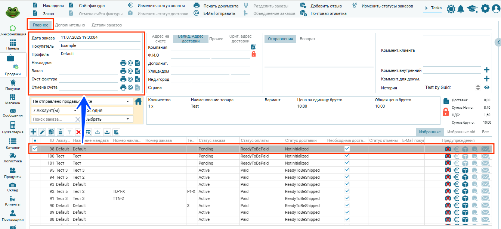The image size is (501, 229).
Task: Click the Синхронизация sidebar icon
Action: (x=12, y=28)
